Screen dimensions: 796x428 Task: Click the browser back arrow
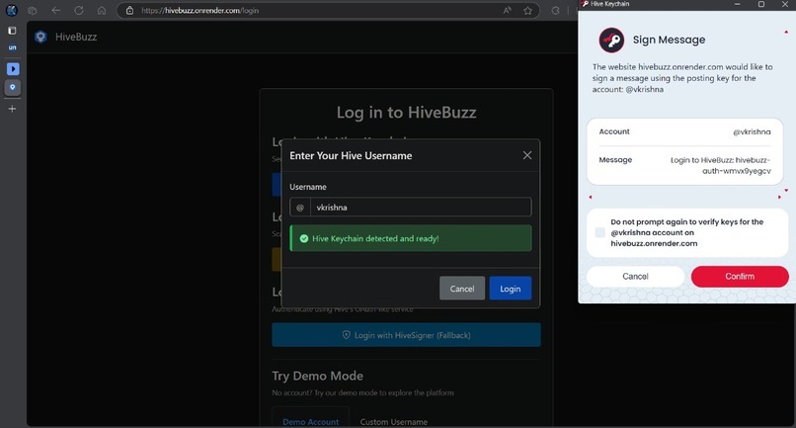coord(56,10)
